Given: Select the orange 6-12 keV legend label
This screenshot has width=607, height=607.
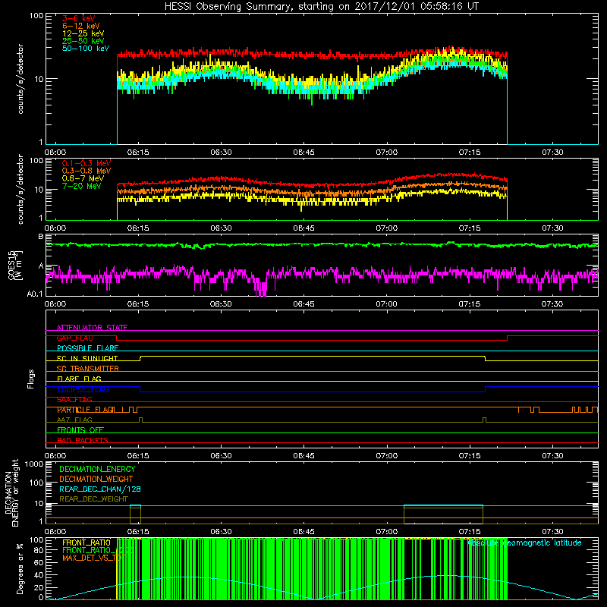Looking at the screenshot, I should 81,26.
